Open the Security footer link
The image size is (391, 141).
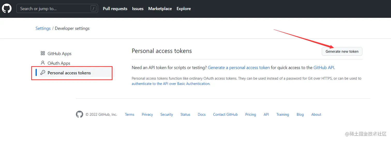click(x=167, y=114)
